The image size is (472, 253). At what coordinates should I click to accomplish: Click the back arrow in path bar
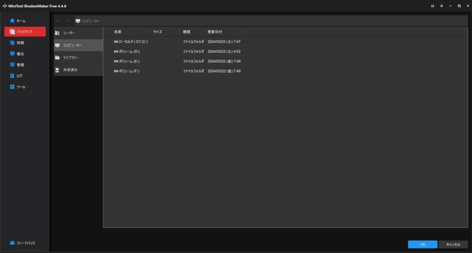(58, 21)
